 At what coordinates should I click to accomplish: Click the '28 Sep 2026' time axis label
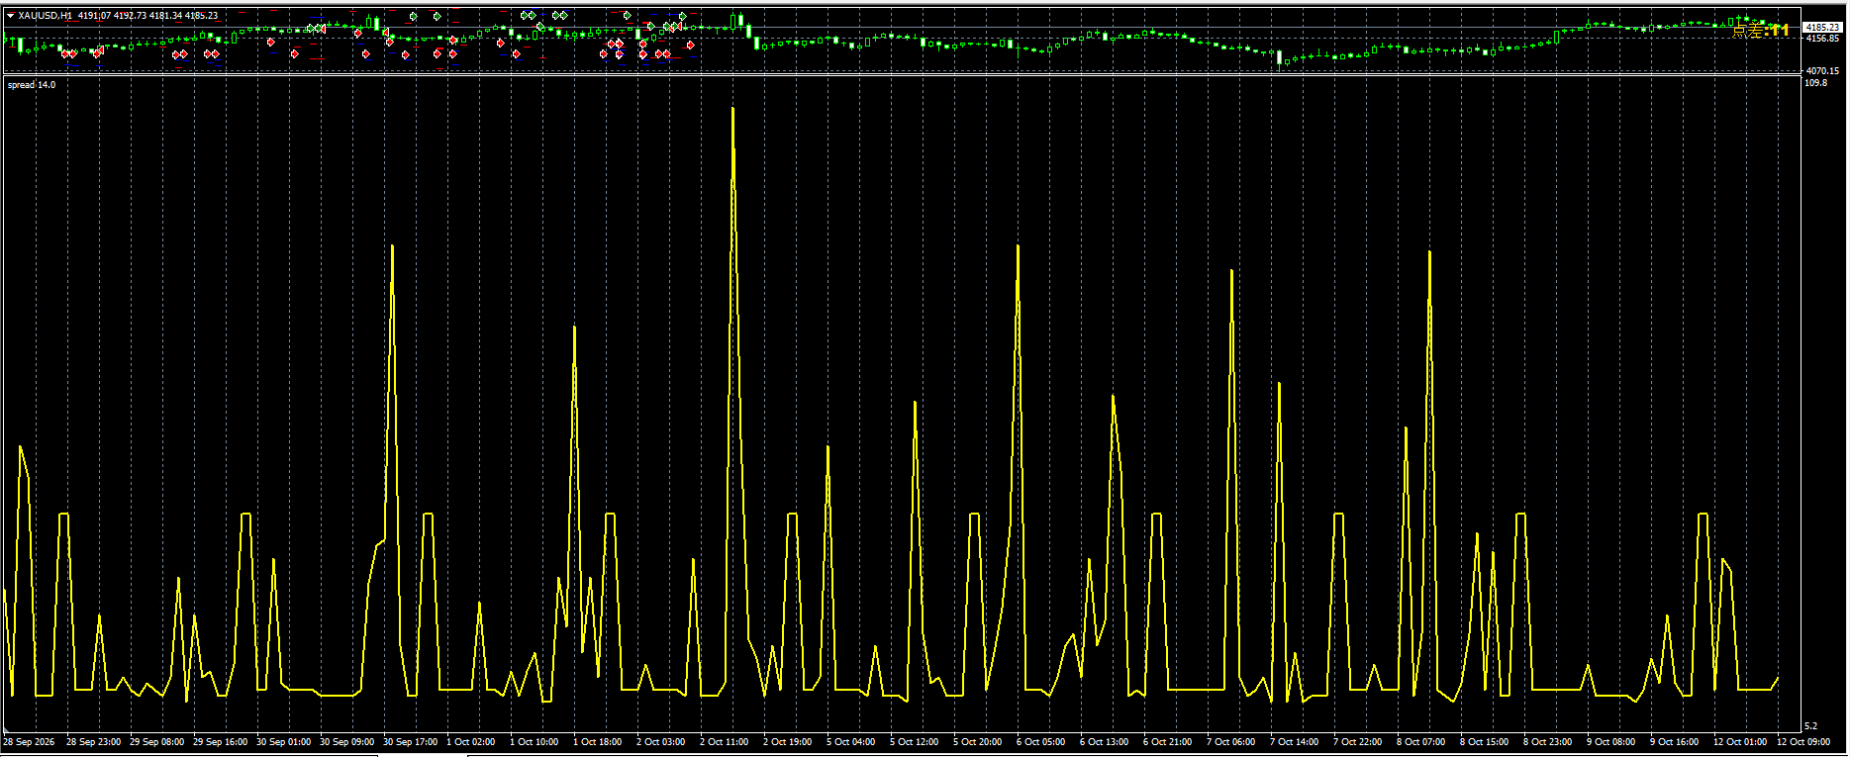pos(29,742)
